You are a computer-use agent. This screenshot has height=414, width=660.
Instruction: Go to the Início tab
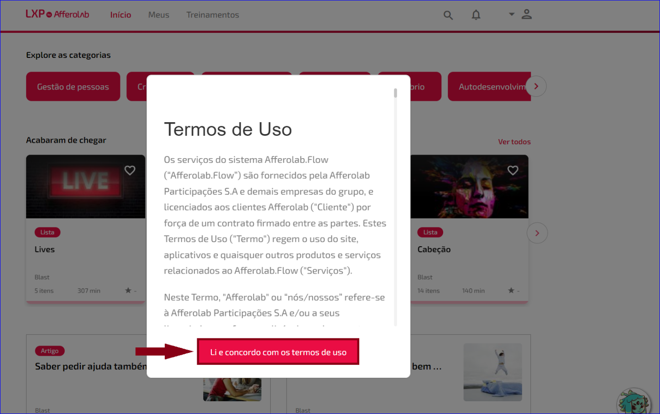[x=120, y=15]
